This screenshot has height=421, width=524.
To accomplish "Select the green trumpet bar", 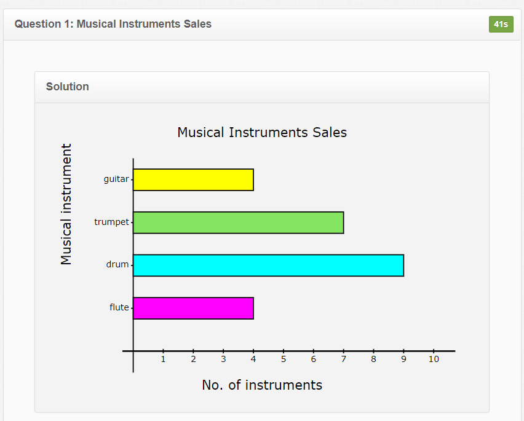I will click(x=238, y=222).
